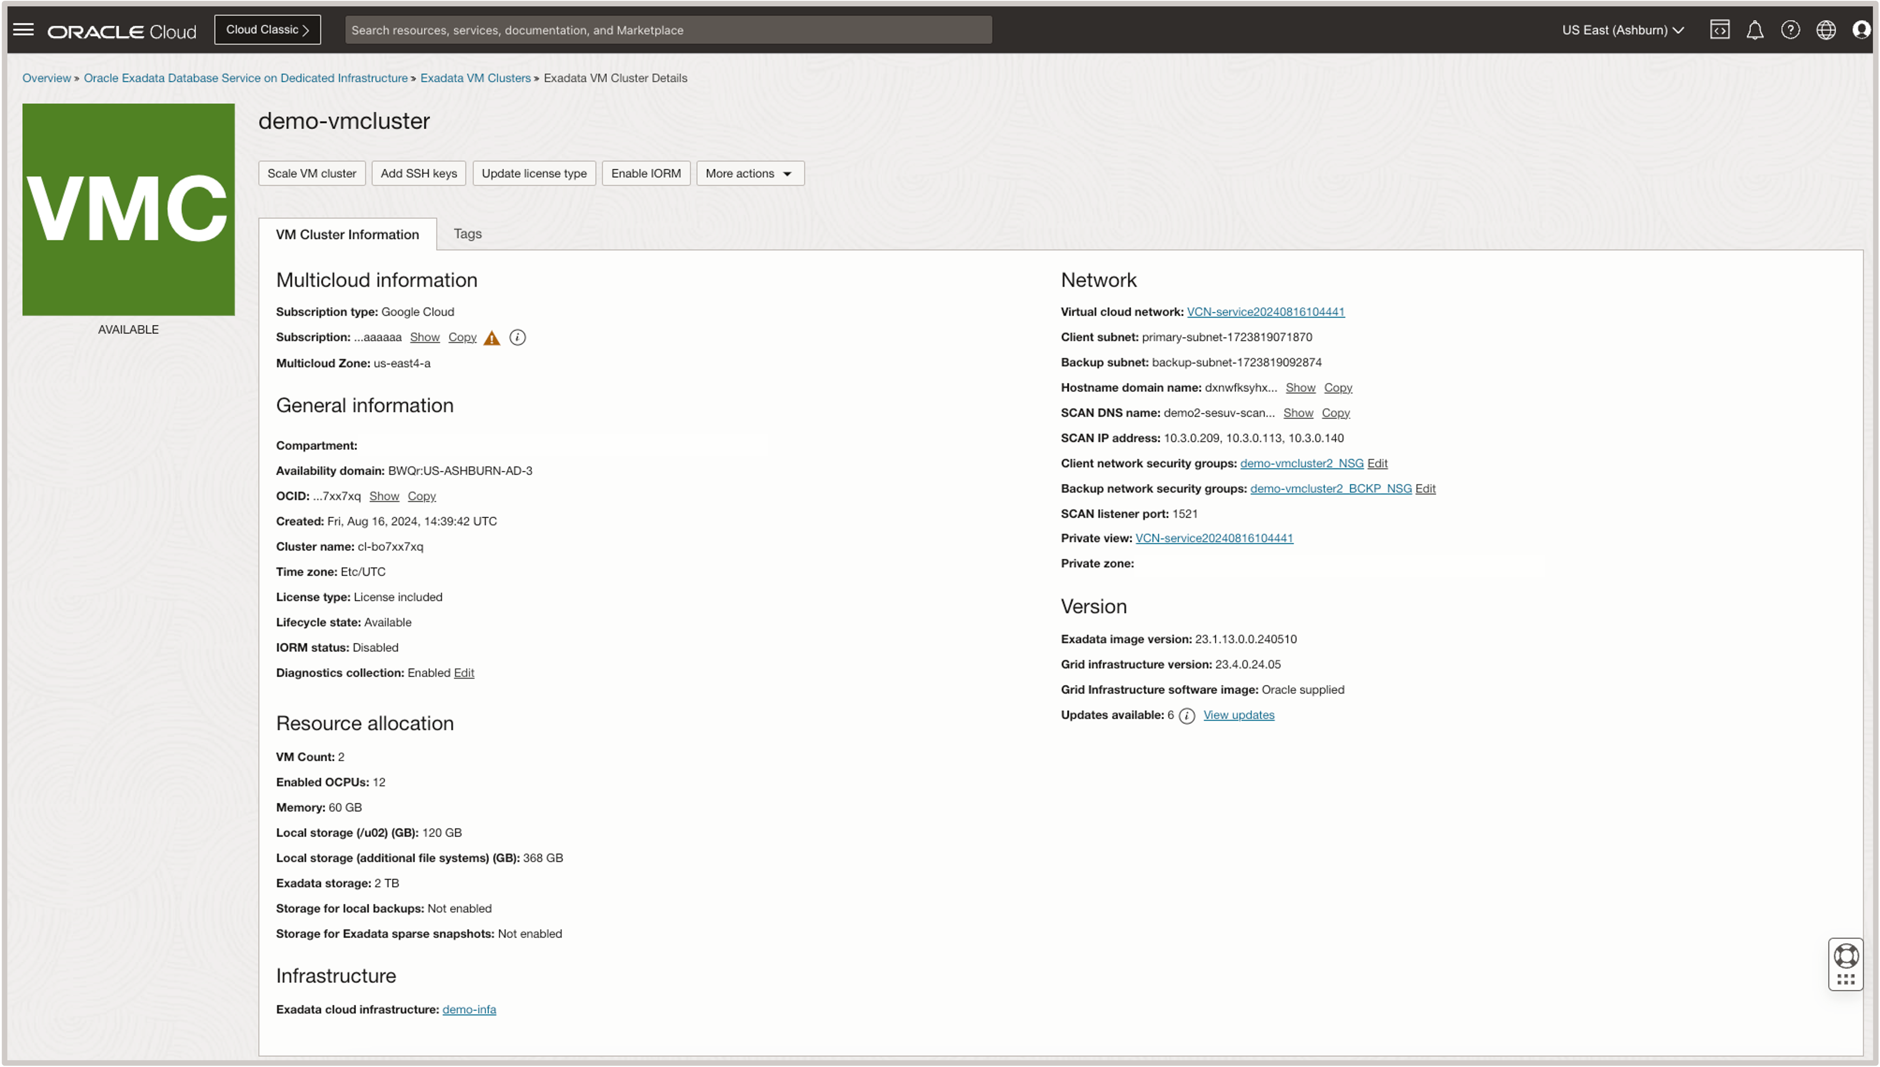Show the Subscription full value

pos(424,337)
